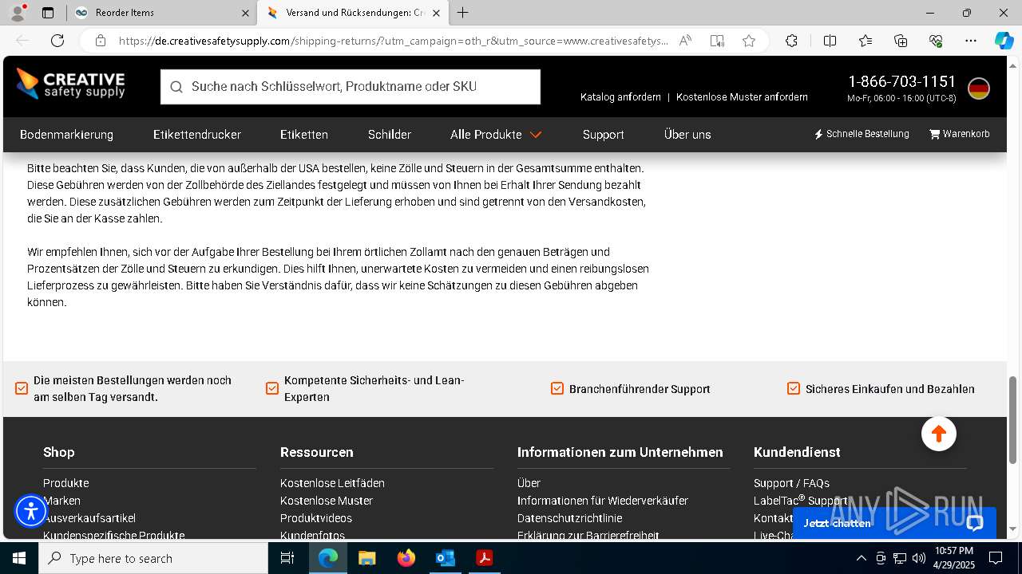
Task: Open the browser profile icon
Action: pyautogui.click(x=18, y=13)
